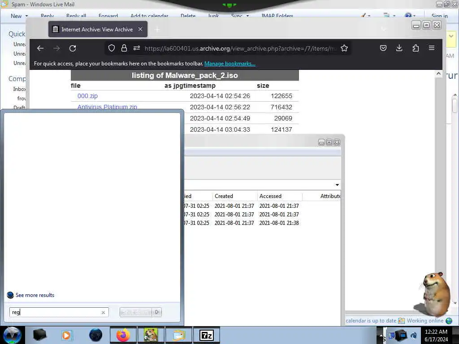
Task: Close the Internet Archive tab
Action: [140, 29]
